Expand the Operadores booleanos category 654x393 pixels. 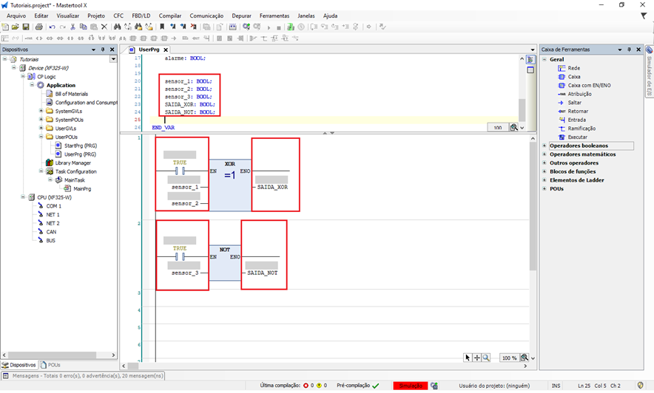coord(545,146)
